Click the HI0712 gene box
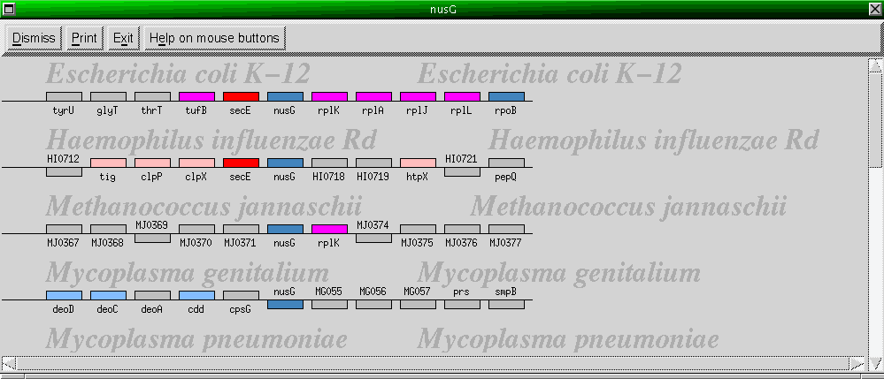This screenshot has width=884, height=379. click(x=64, y=172)
